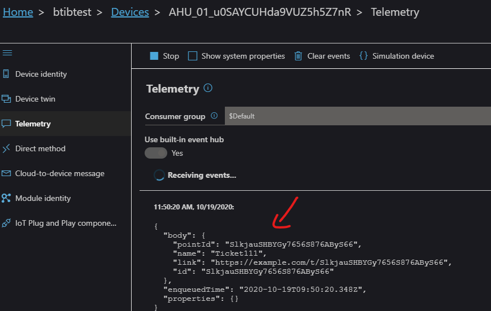
Task: Click the Device twin icon in sidebar
Action: [6, 99]
